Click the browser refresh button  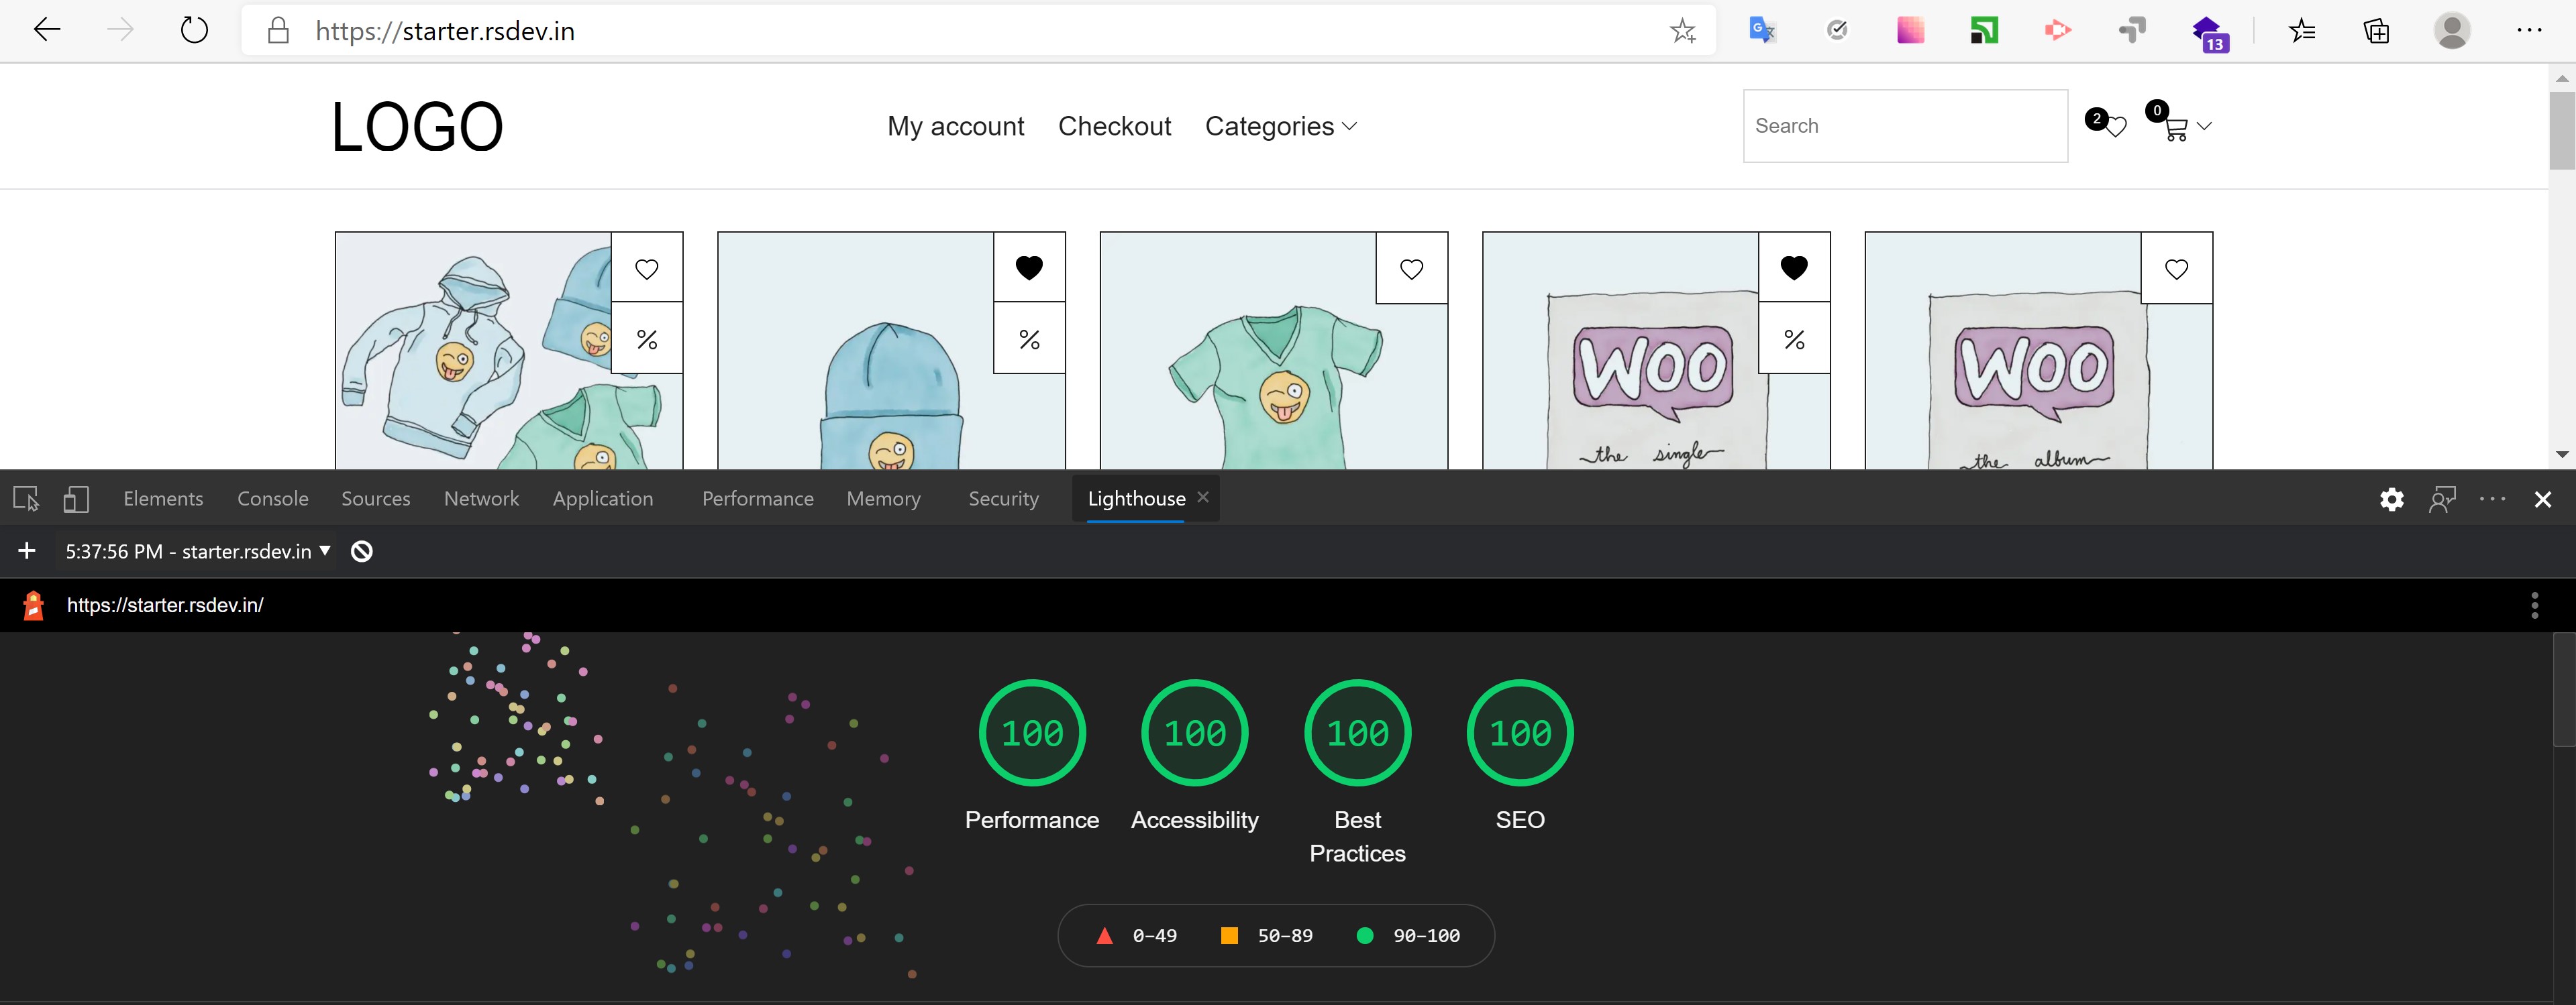pos(194,31)
